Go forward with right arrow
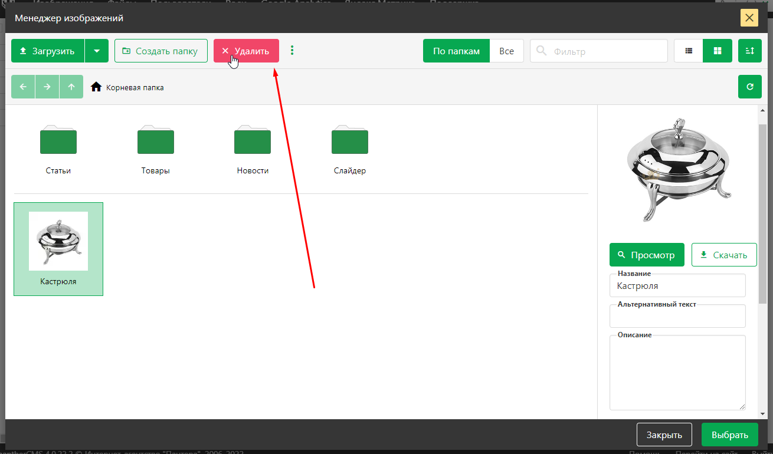Screen dimensions: 773x454 [47, 87]
